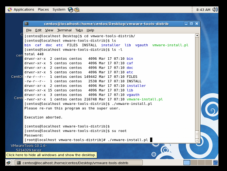This screenshot has width=227, height=171.
Task: Click the 'caf' directory in ls -l listing
Action: pos(130,63)
